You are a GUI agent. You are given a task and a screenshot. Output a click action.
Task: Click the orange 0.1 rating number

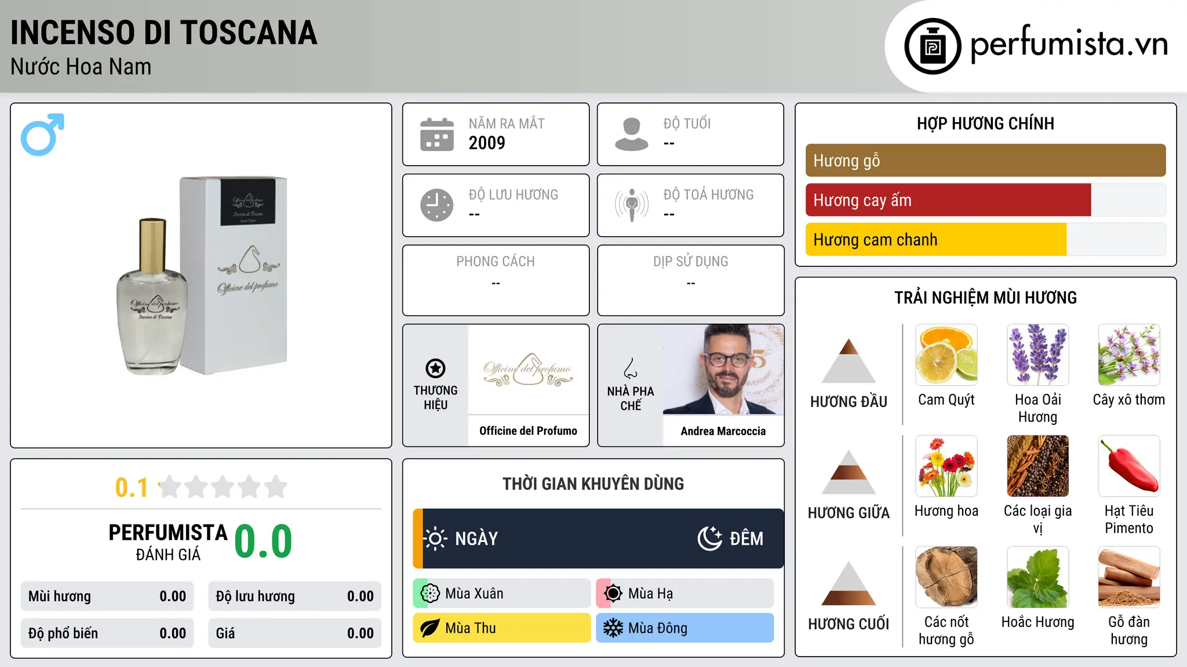132,488
